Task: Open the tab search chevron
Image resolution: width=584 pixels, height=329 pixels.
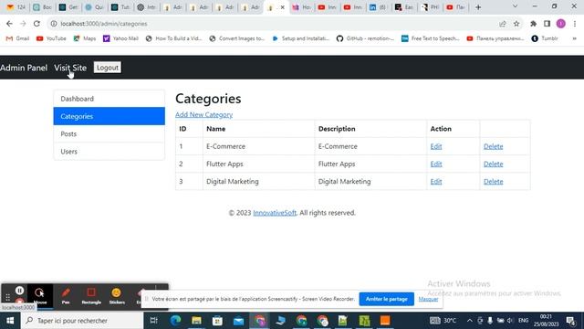Action: coord(515,6)
